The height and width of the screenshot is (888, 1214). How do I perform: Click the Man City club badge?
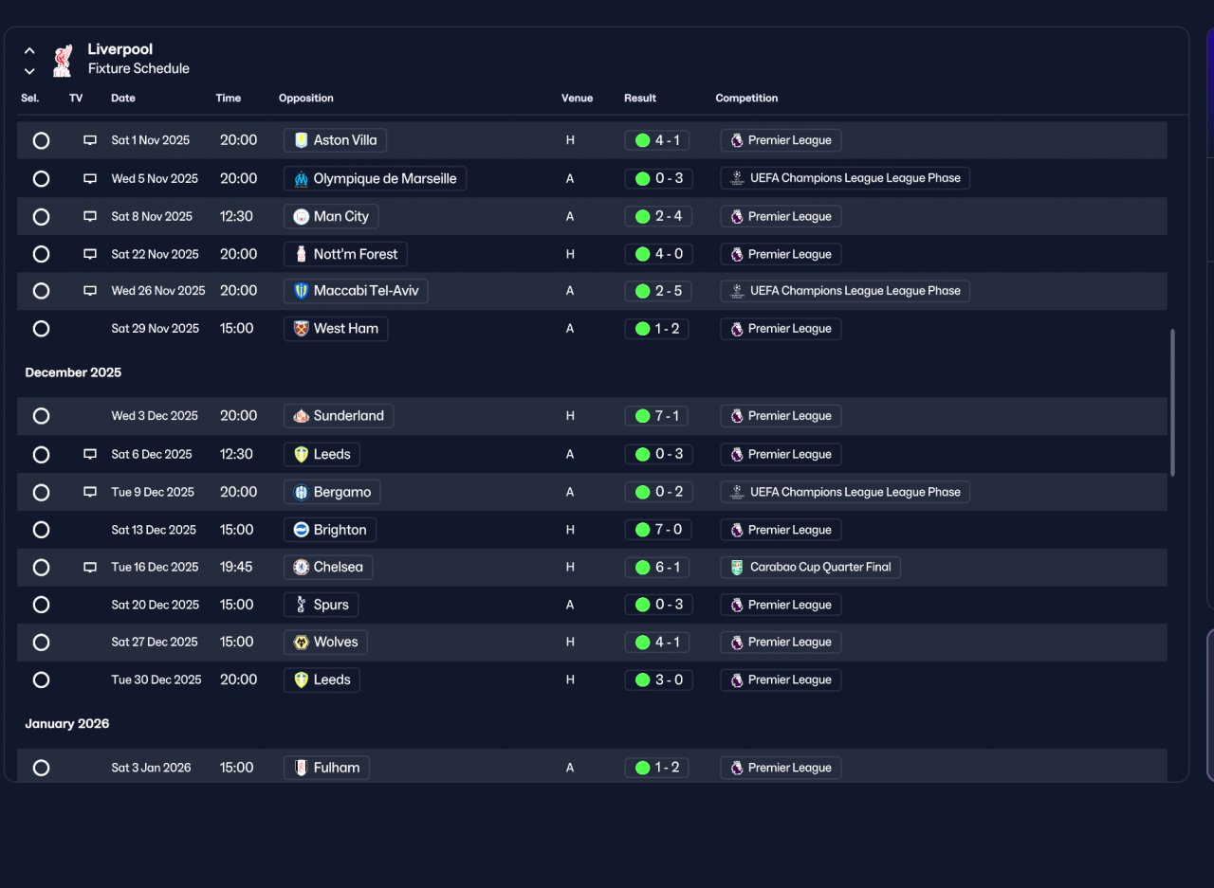tap(302, 217)
